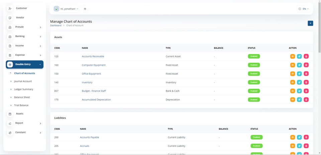This screenshot has height=155, width=321.
Task: Delete Budget - Finance Staff account
Action: tap(306, 91)
